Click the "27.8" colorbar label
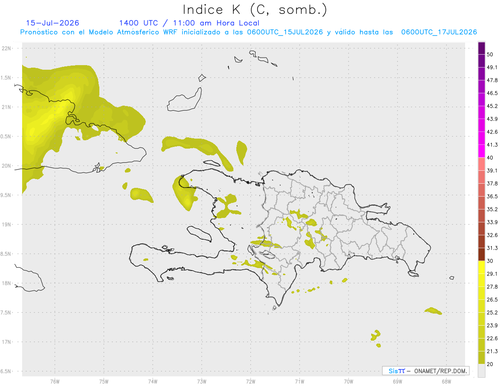The image size is (501, 387). click(x=492, y=287)
